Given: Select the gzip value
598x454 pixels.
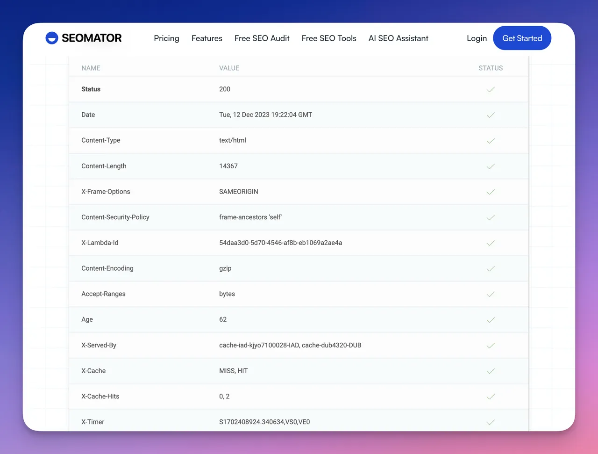Looking at the screenshot, I should pyautogui.click(x=225, y=269).
